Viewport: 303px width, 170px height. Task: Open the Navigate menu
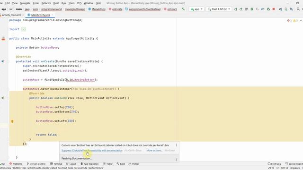[25, 3]
